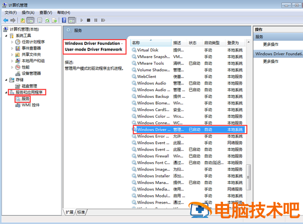
Task: Toggle the show/hide console tree icon
Action: (30, 20)
